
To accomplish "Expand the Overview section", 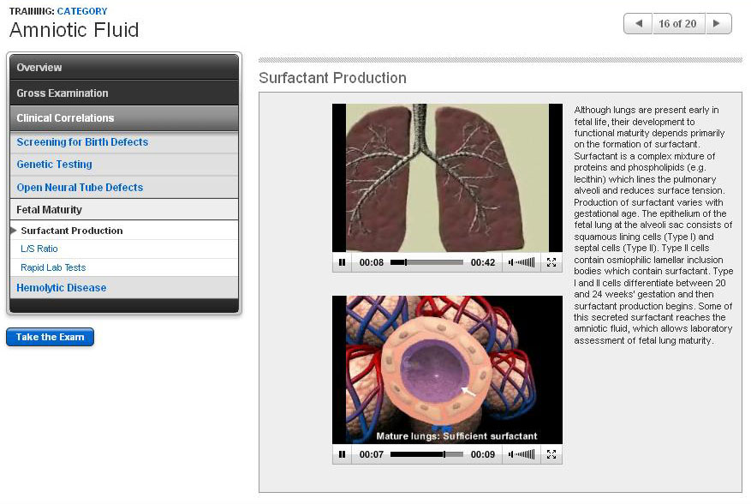I will pos(123,68).
